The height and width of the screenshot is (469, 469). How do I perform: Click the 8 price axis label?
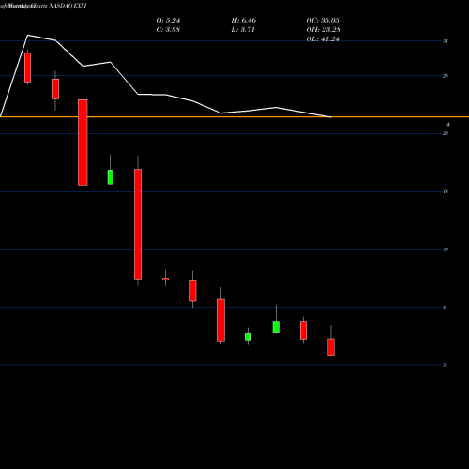(x=445, y=308)
